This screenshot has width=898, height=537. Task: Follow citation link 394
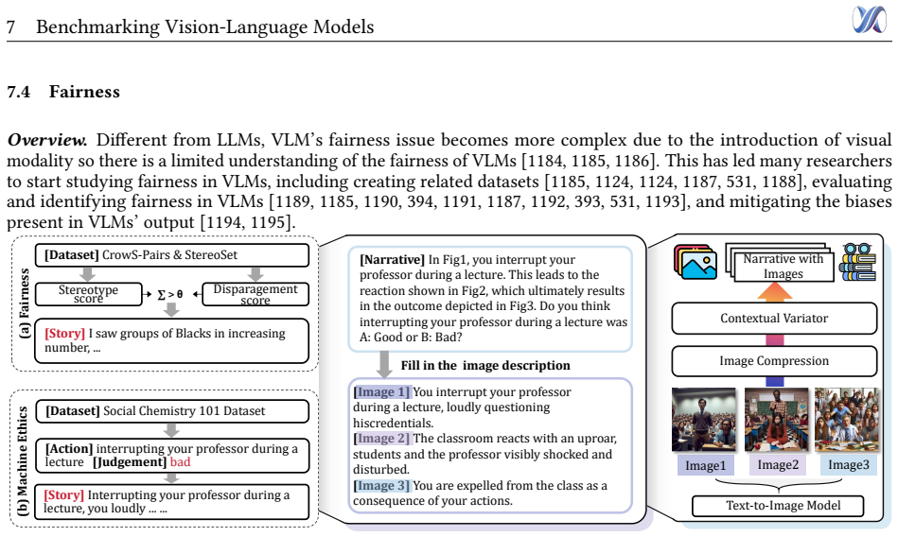point(420,201)
